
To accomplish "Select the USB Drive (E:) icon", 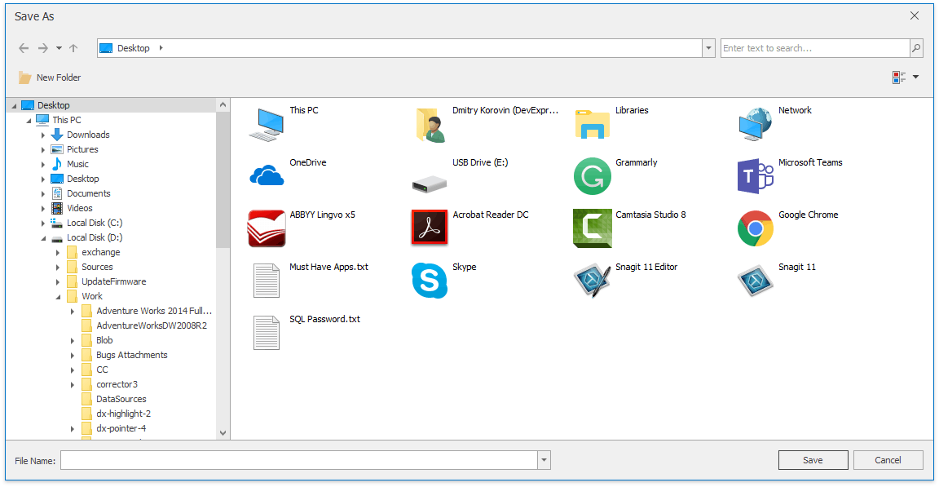I will [x=430, y=184].
